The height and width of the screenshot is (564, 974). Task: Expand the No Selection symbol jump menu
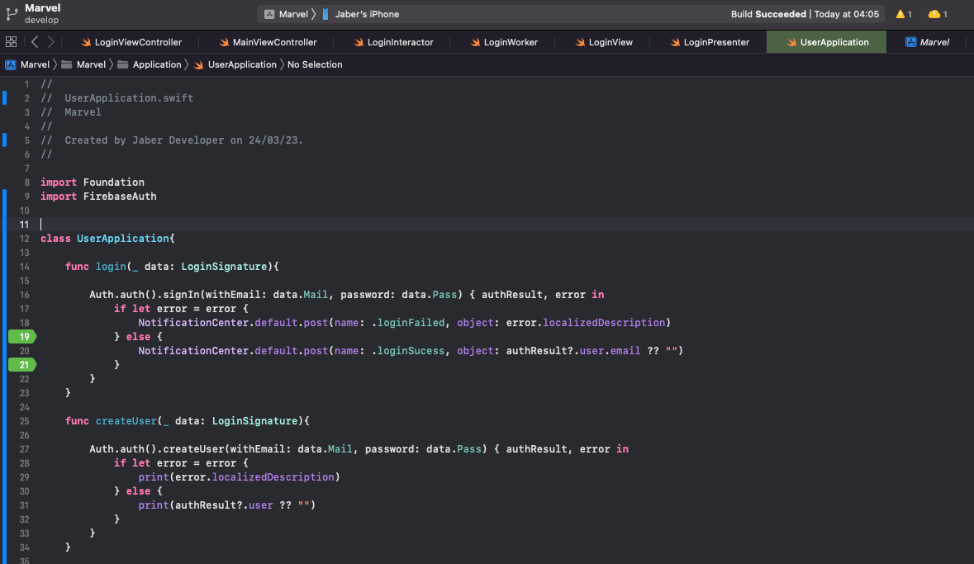pyautogui.click(x=315, y=64)
